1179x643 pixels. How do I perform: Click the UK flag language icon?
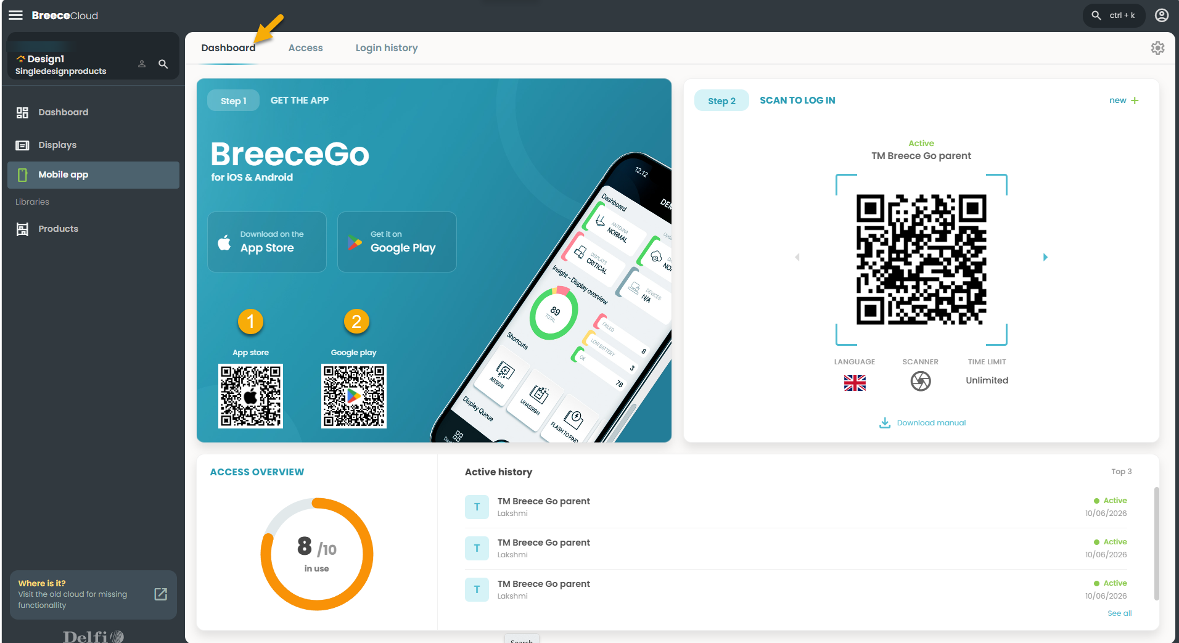click(855, 383)
